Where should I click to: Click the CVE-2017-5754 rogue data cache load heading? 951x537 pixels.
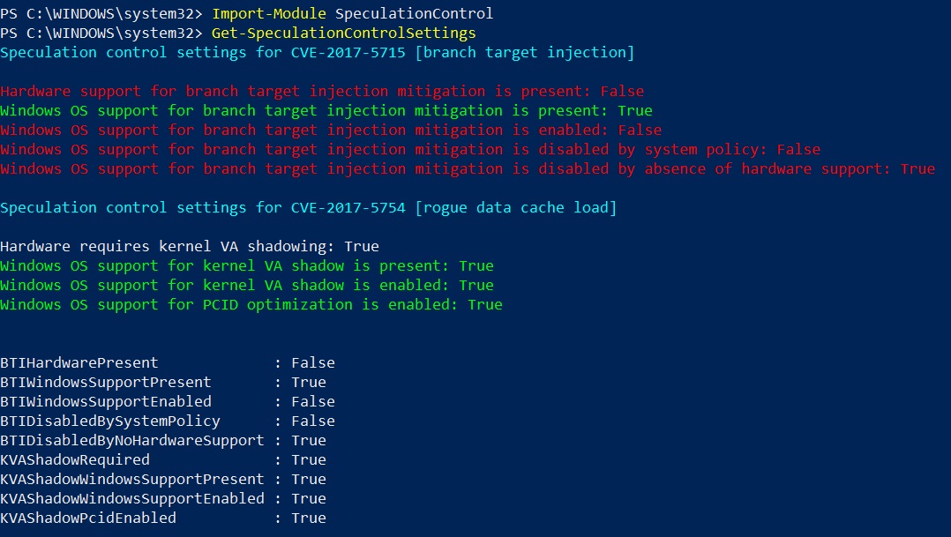(x=308, y=208)
